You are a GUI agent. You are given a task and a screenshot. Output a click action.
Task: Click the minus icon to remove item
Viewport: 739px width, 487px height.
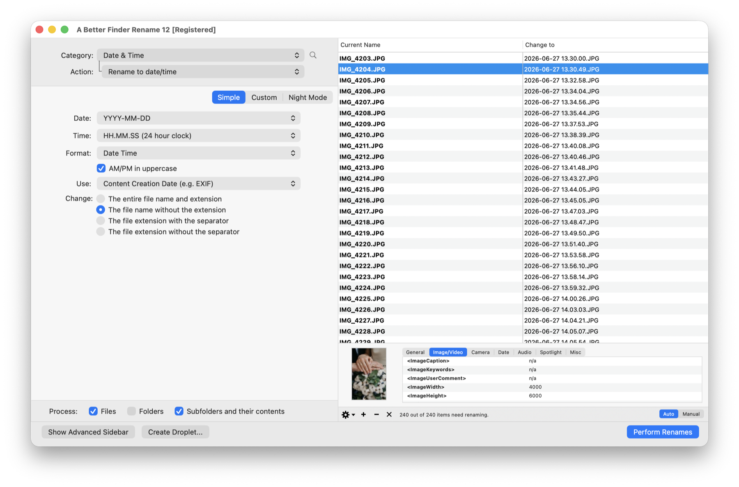point(376,414)
